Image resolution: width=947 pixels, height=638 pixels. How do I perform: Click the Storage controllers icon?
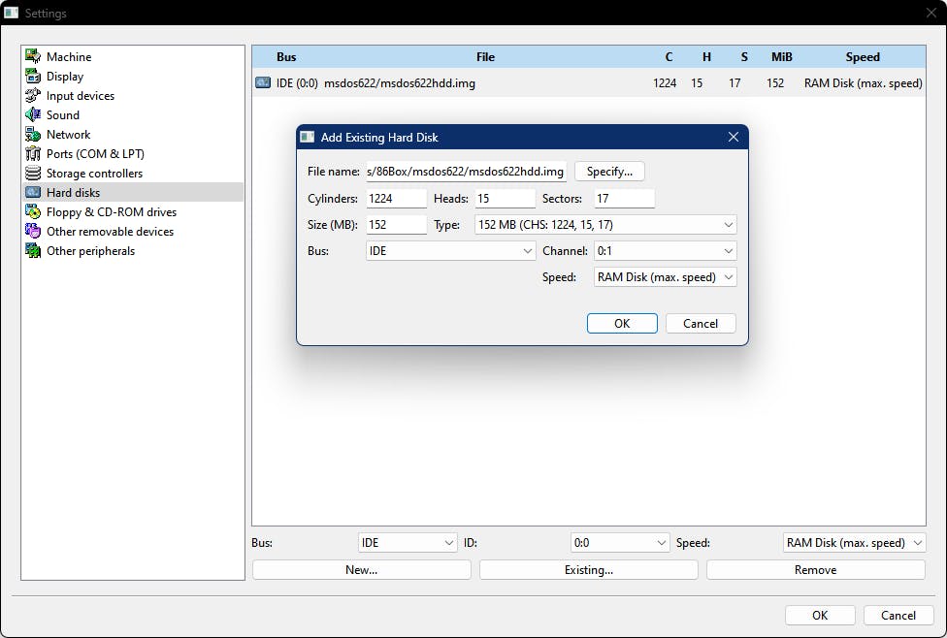(33, 173)
